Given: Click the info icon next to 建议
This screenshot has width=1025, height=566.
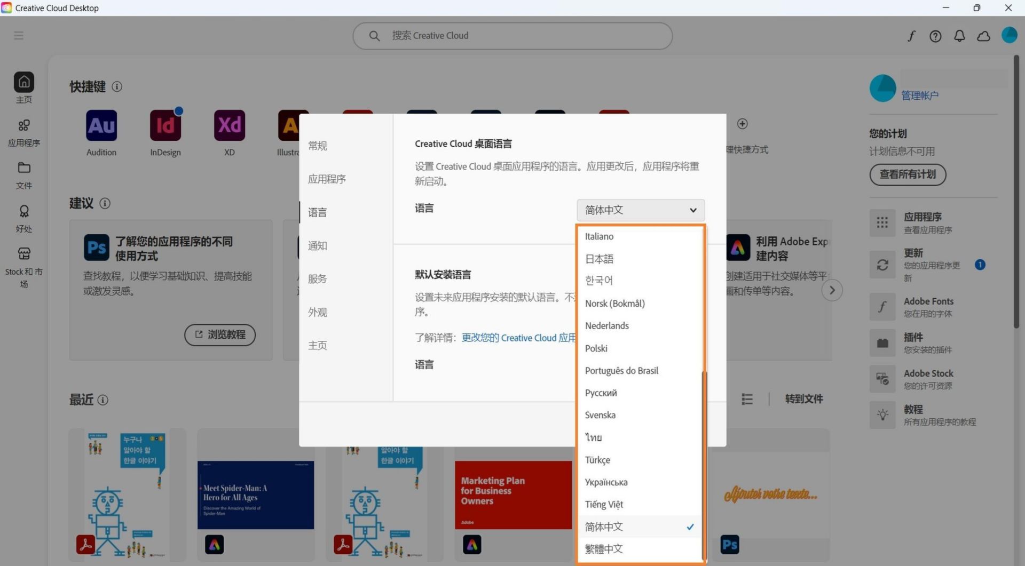Looking at the screenshot, I should click(105, 203).
